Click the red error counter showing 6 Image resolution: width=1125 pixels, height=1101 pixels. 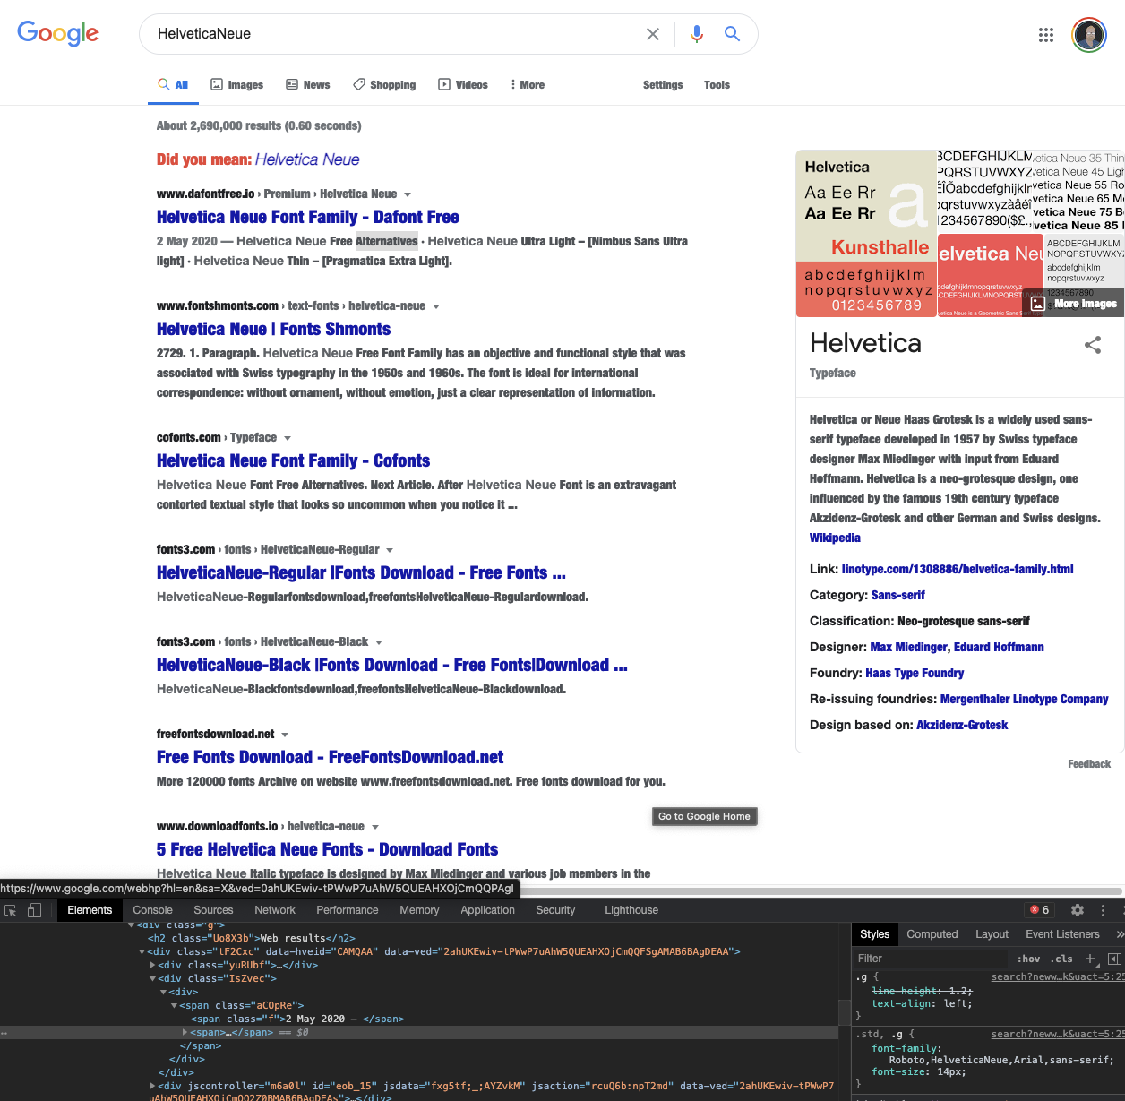click(1039, 909)
